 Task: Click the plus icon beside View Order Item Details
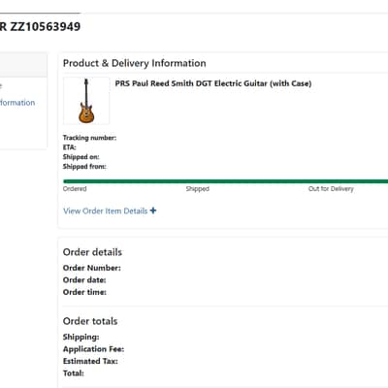(153, 210)
